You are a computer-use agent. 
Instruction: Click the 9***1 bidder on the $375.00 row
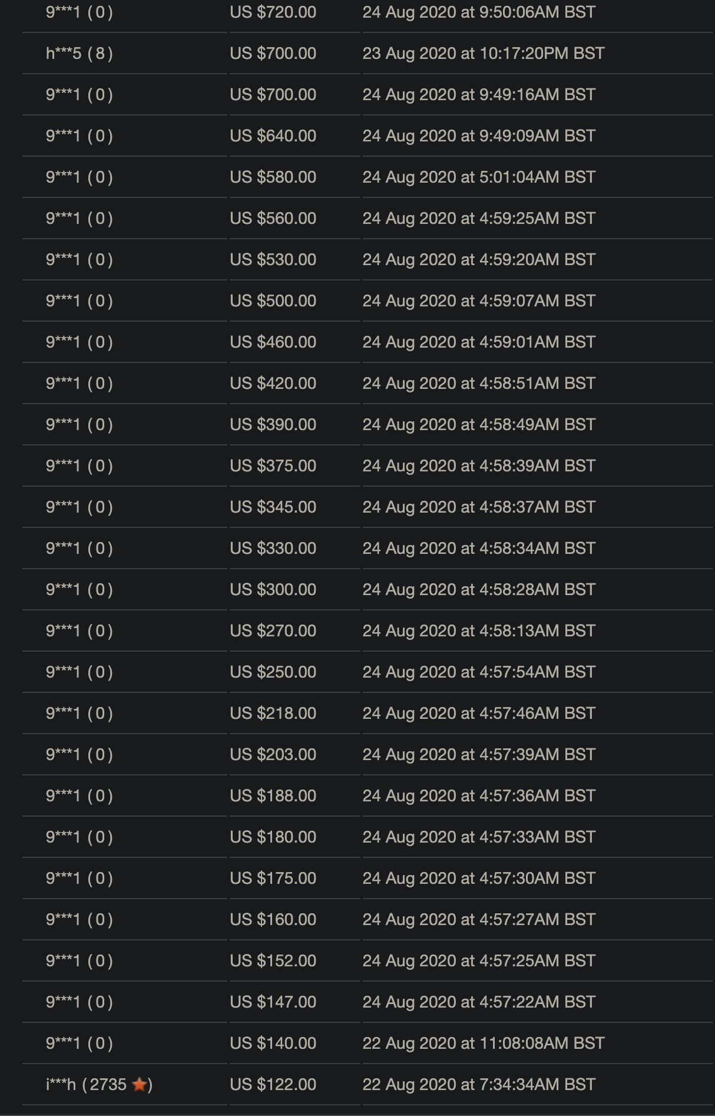click(63, 466)
